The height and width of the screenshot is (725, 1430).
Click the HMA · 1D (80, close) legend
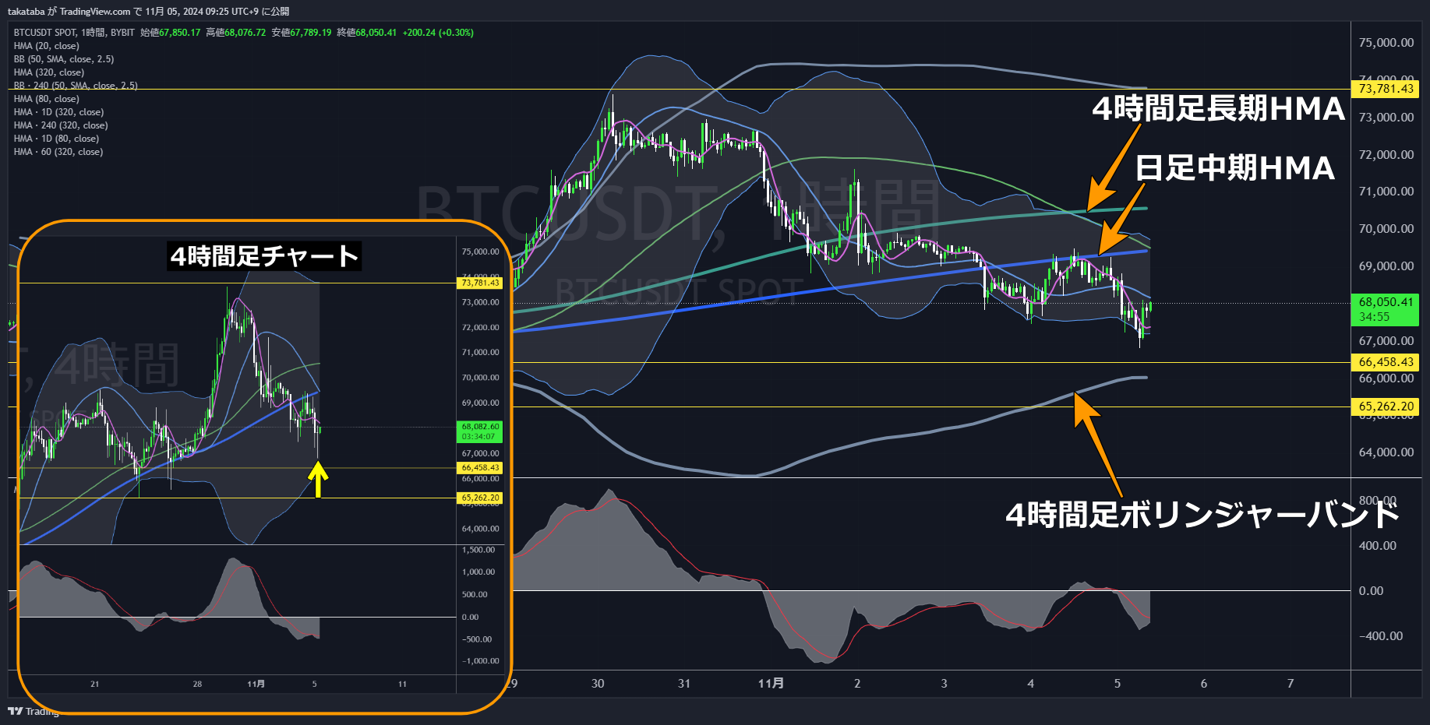(56, 139)
